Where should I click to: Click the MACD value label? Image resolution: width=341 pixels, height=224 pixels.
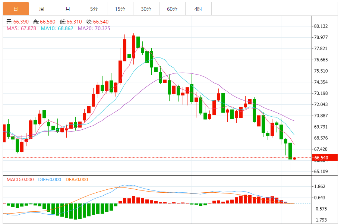(20, 180)
